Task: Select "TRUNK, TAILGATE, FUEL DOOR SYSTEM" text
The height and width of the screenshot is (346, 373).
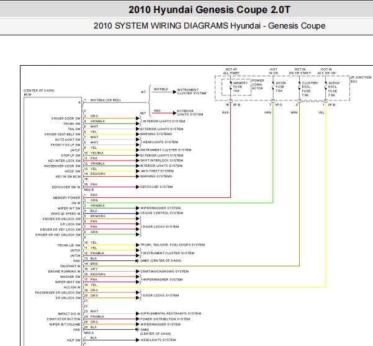Action: point(173,245)
